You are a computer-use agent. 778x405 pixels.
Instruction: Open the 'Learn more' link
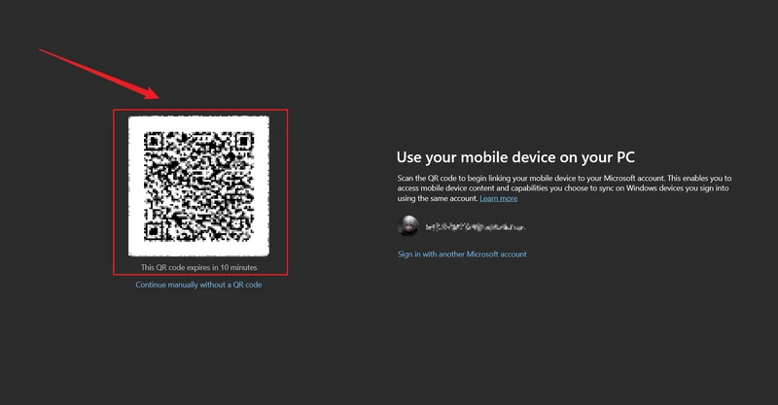(x=499, y=198)
